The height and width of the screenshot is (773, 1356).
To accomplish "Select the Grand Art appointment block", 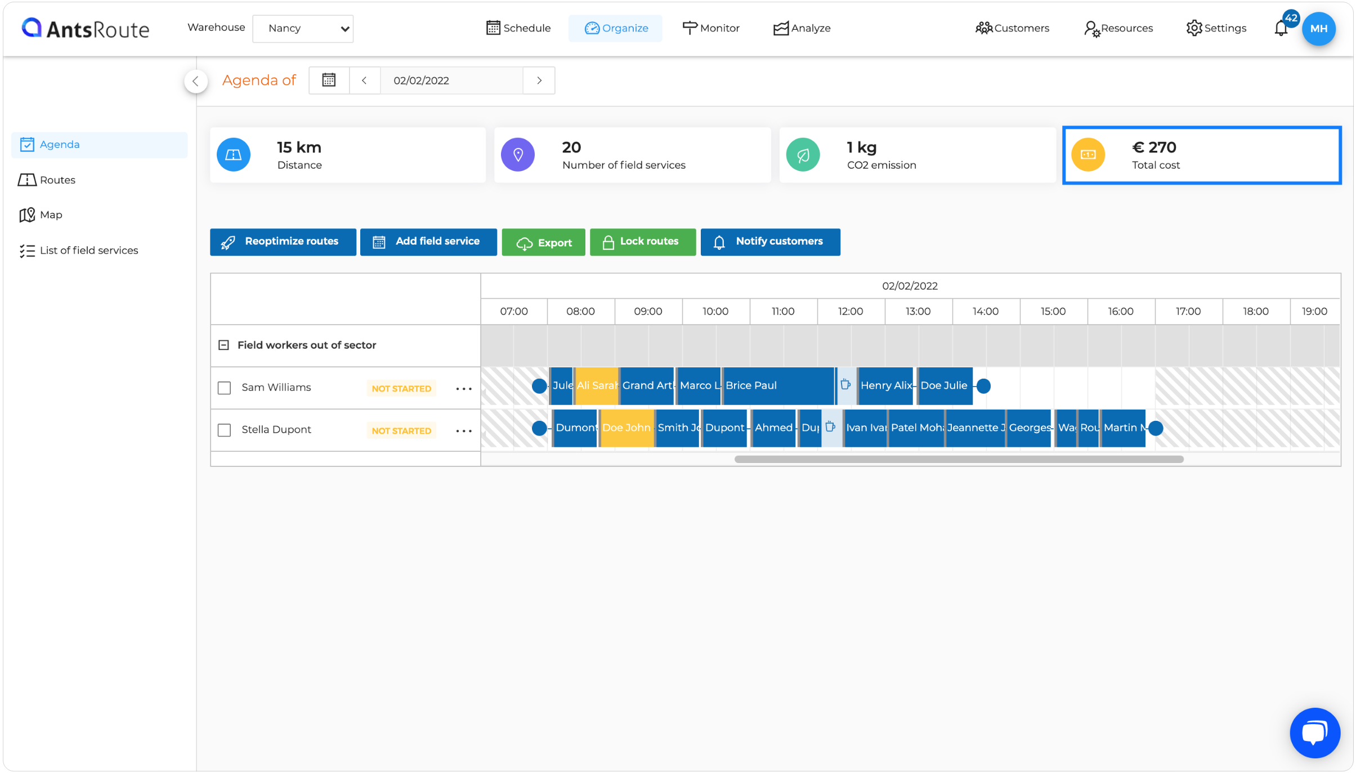I will click(647, 386).
